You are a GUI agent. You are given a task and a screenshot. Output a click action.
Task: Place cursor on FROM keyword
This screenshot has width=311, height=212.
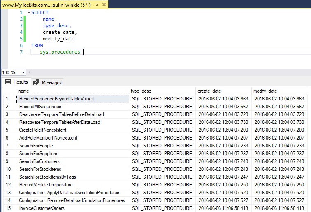click(x=37, y=45)
